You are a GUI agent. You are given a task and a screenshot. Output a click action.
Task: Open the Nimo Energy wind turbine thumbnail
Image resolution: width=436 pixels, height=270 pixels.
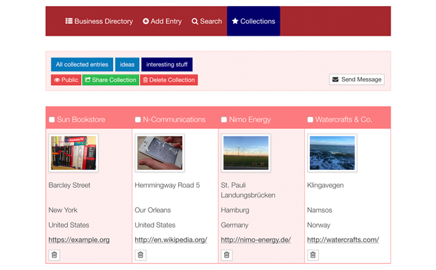[x=246, y=153]
